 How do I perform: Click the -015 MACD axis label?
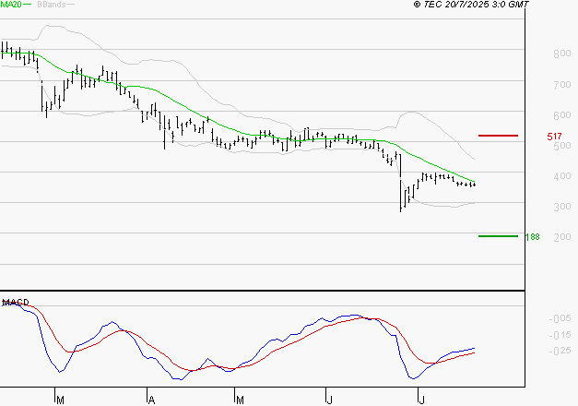[x=559, y=335]
